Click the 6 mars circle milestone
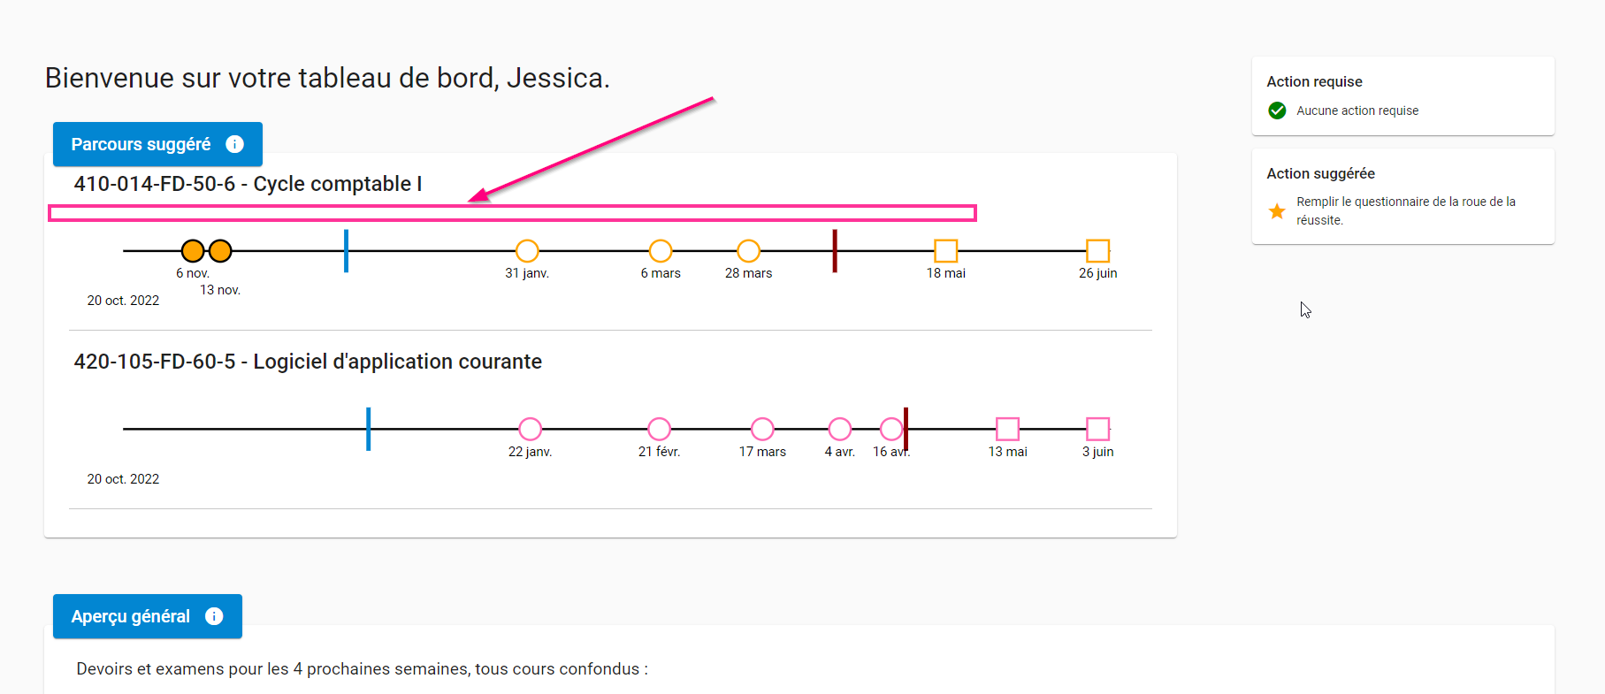1605x694 pixels. pyautogui.click(x=661, y=251)
